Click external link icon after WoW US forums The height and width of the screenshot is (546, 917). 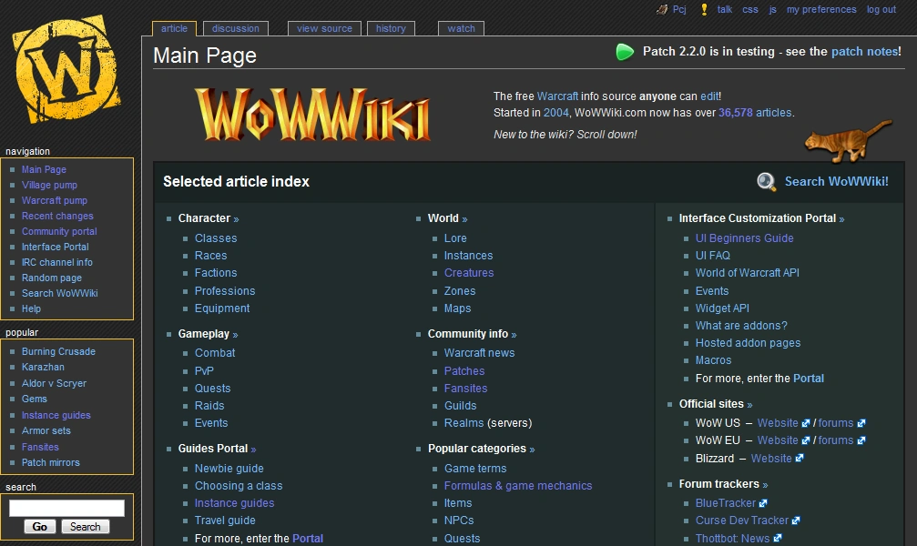tap(861, 423)
